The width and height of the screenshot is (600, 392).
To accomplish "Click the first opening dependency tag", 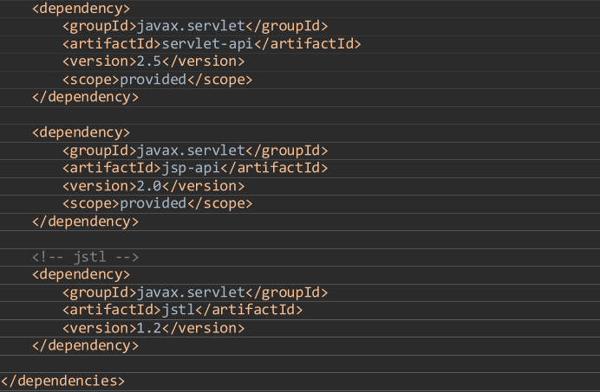I will (x=82, y=9).
